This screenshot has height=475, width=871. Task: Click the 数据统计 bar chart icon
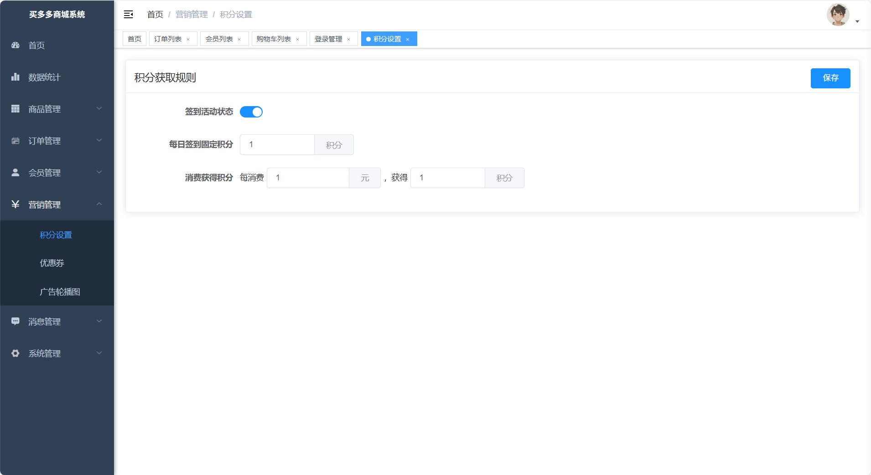16,77
